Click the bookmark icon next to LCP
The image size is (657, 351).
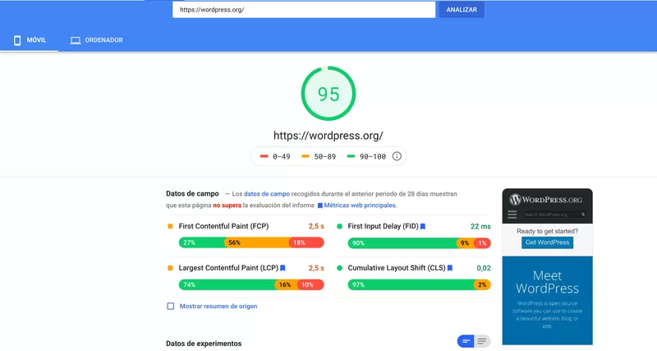pos(283,268)
